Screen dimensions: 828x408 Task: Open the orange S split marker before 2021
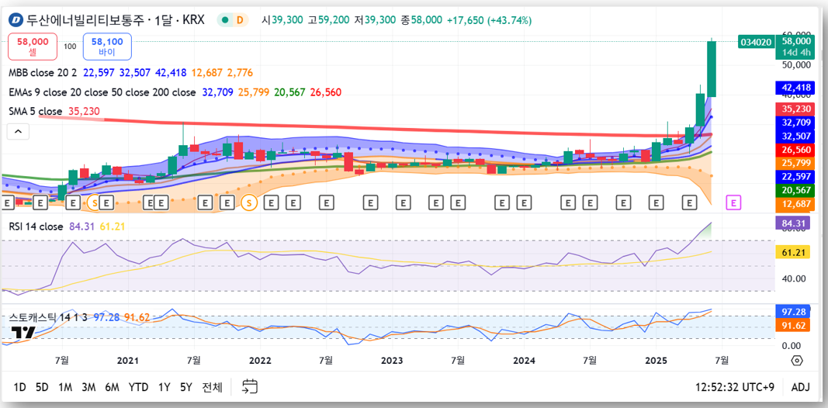pos(95,202)
